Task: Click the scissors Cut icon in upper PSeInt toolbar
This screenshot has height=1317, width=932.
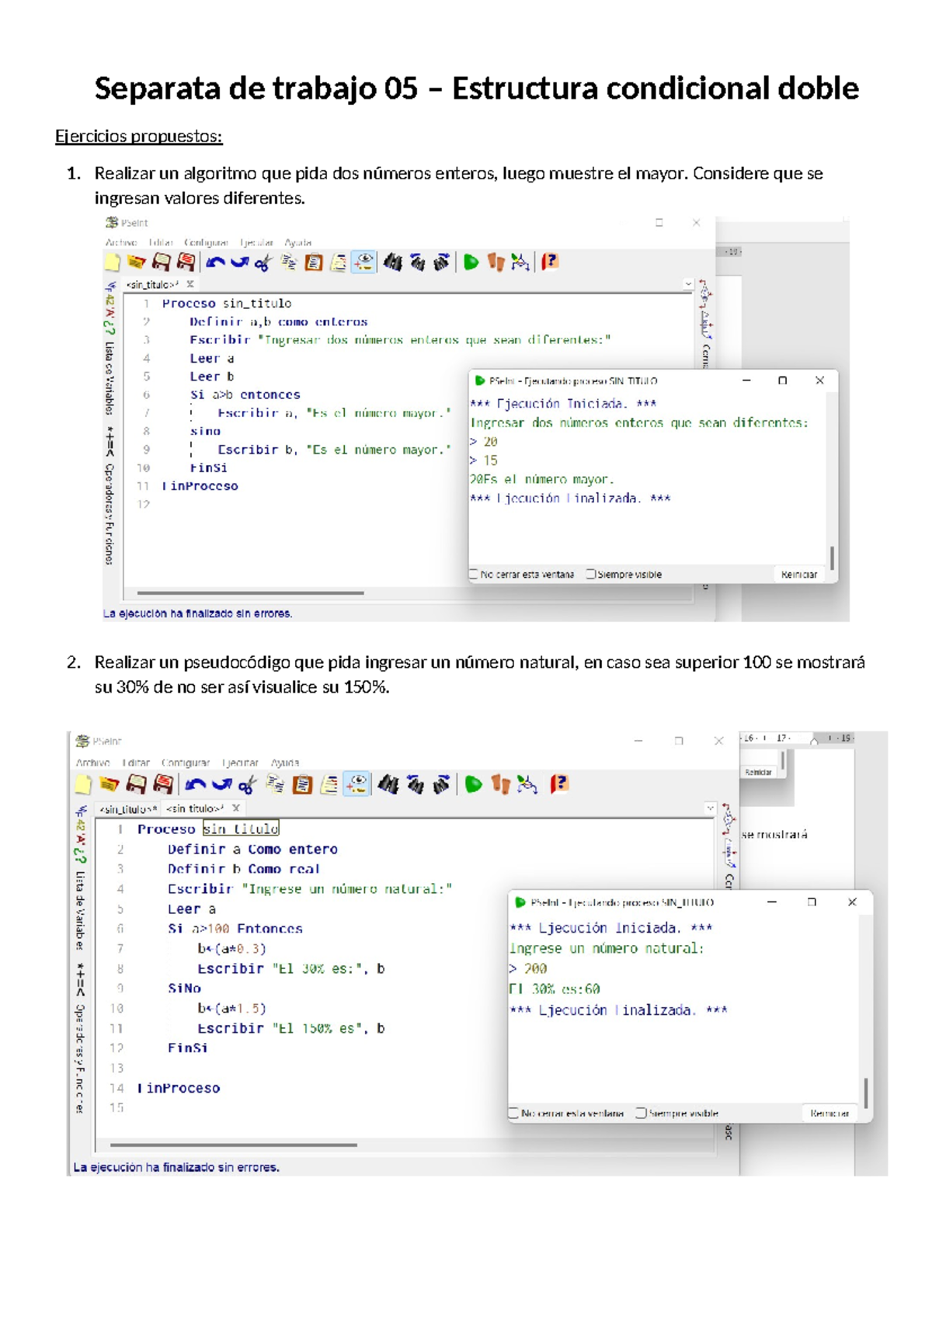Action: [263, 263]
